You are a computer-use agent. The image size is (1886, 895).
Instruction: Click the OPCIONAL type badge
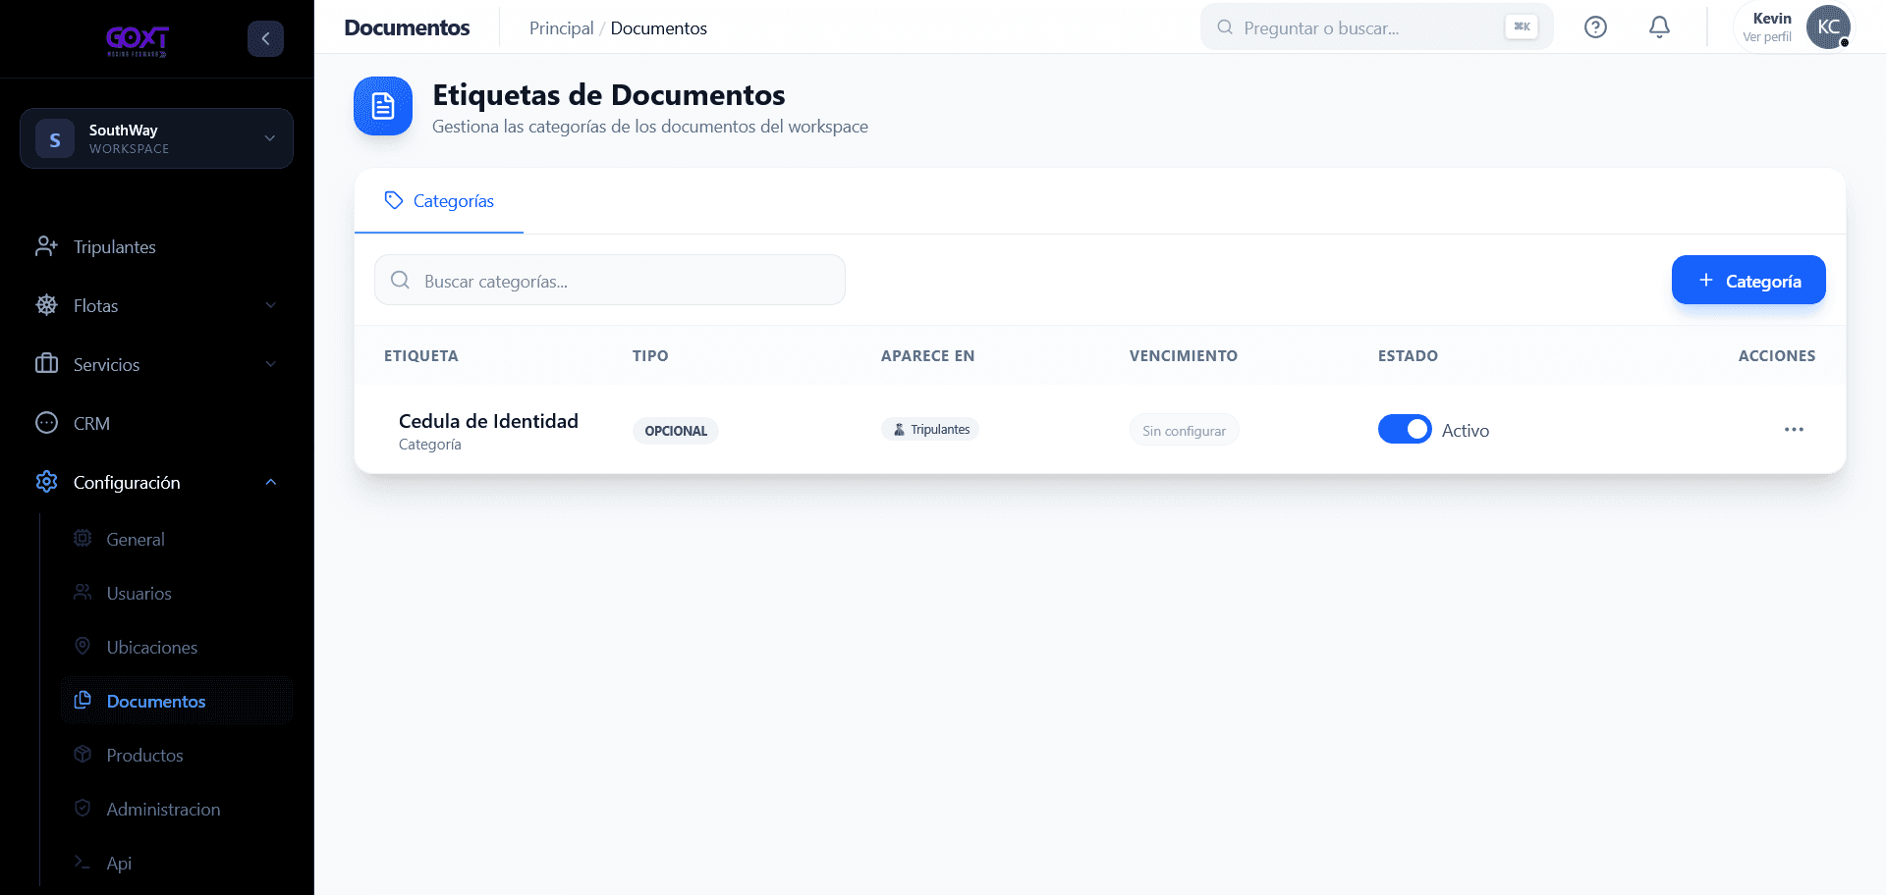[676, 431]
